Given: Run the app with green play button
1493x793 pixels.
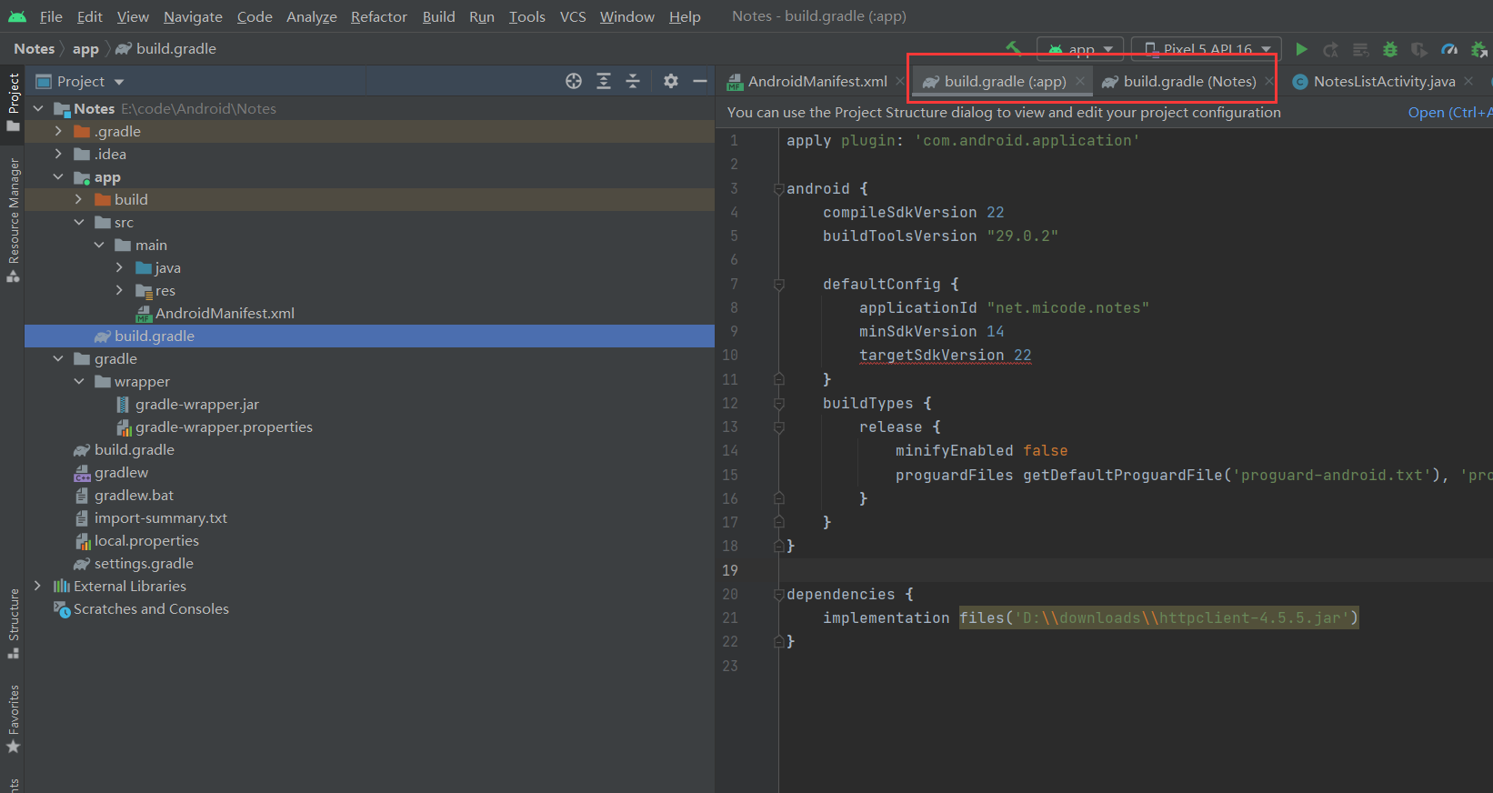Looking at the screenshot, I should click(x=1301, y=49).
